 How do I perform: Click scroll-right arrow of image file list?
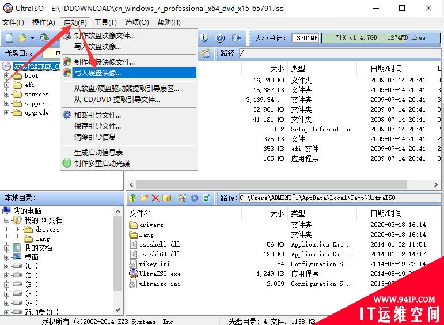(435, 184)
